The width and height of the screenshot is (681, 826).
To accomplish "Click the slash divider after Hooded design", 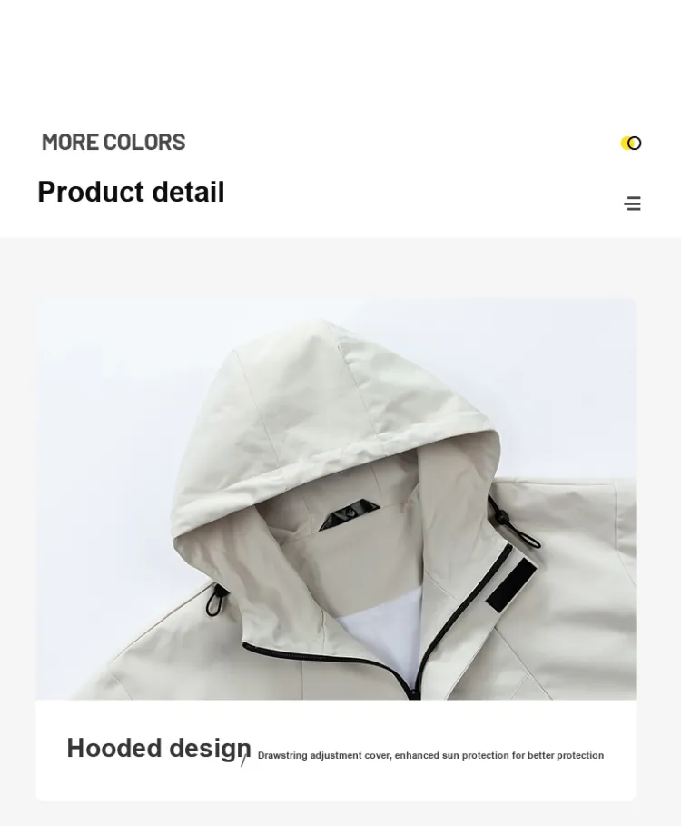I will click(243, 761).
